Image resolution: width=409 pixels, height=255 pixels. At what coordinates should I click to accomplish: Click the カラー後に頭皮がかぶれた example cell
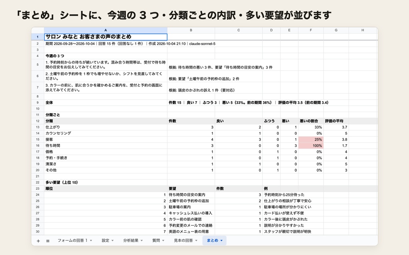coord(286,220)
